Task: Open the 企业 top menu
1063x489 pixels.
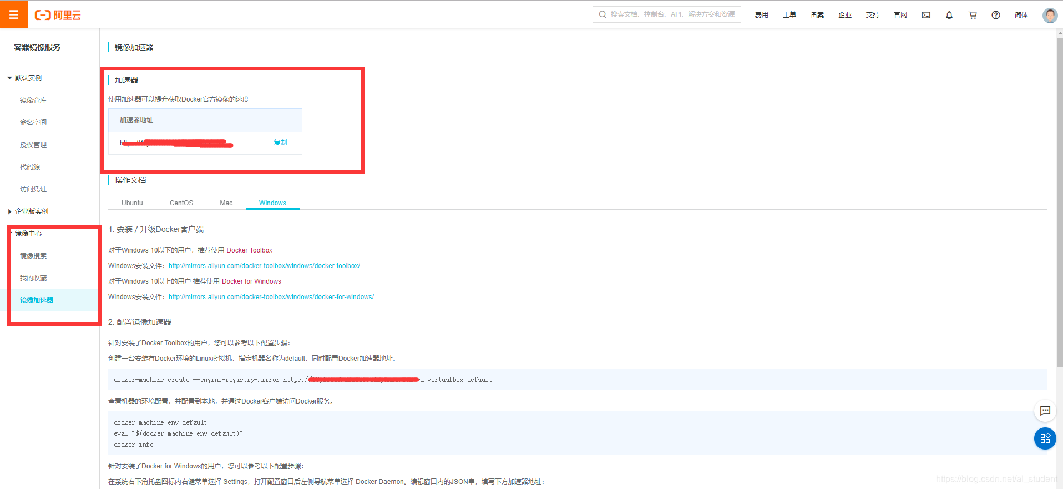Action: coord(845,15)
